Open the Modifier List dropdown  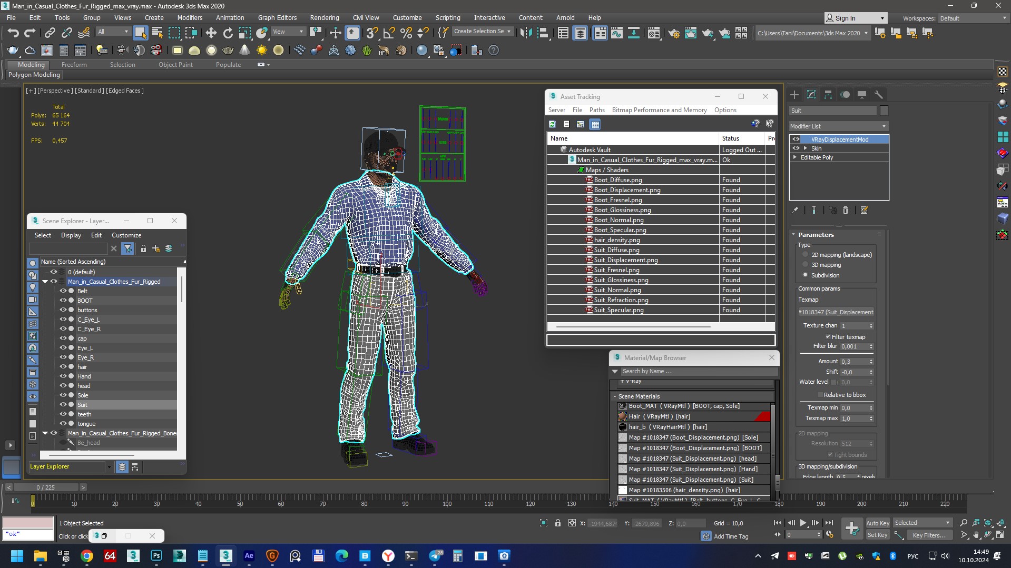pyautogui.click(x=838, y=126)
